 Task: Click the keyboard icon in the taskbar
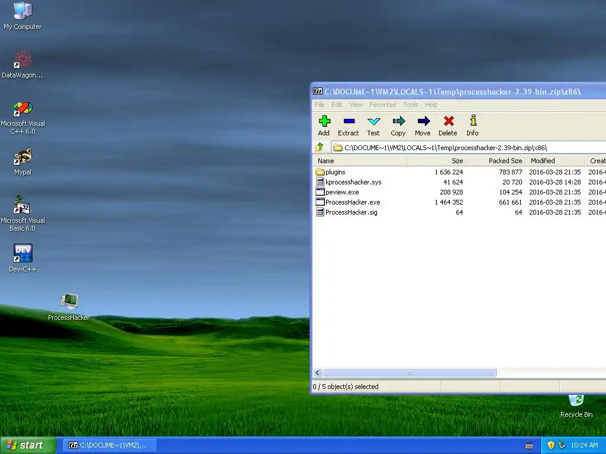tap(529, 446)
